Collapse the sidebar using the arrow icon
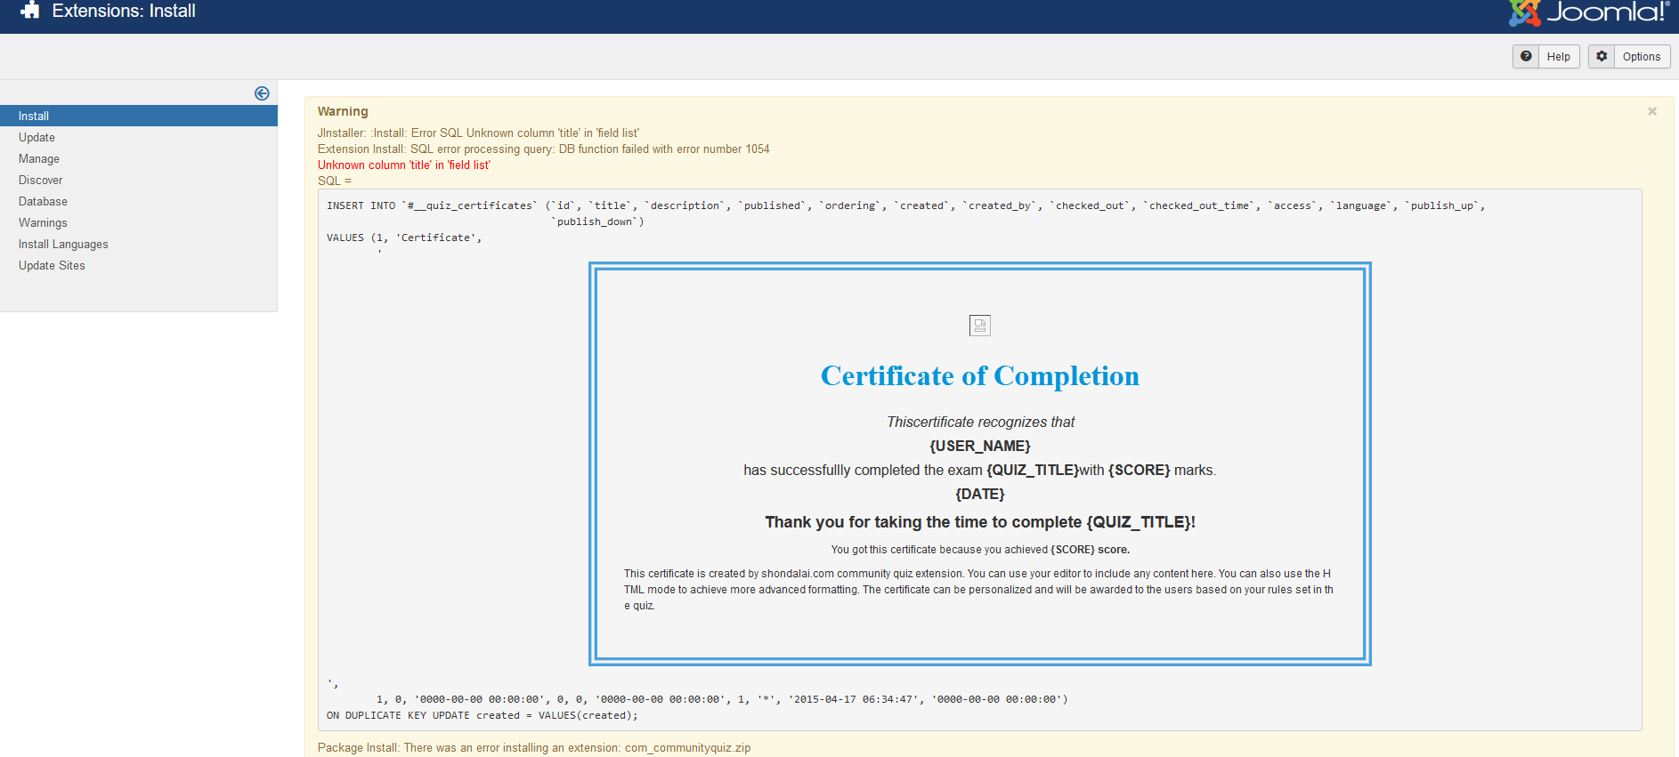 262,93
